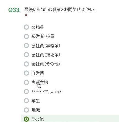Select the 公務員 radio button

[26, 27]
